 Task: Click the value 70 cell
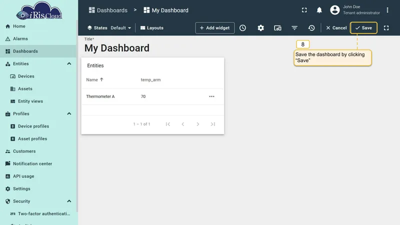tap(143, 96)
